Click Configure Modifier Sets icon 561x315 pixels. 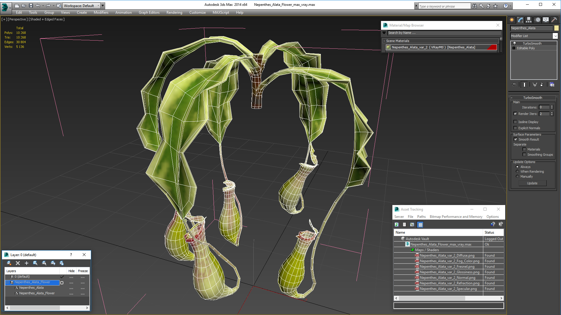coord(552,85)
